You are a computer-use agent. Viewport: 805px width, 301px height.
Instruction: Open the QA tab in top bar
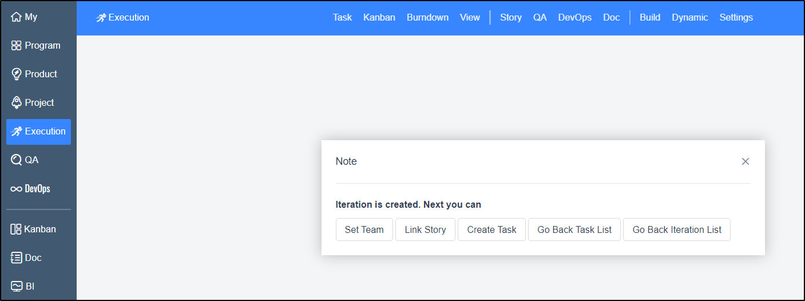tap(540, 18)
